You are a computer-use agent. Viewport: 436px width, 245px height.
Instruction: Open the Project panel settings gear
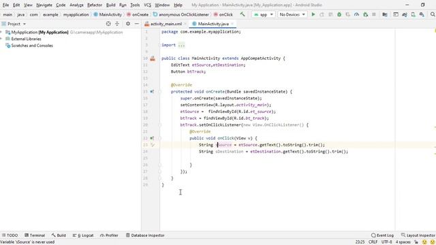coord(128,24)
